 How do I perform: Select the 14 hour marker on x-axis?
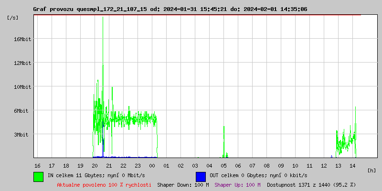352,165
